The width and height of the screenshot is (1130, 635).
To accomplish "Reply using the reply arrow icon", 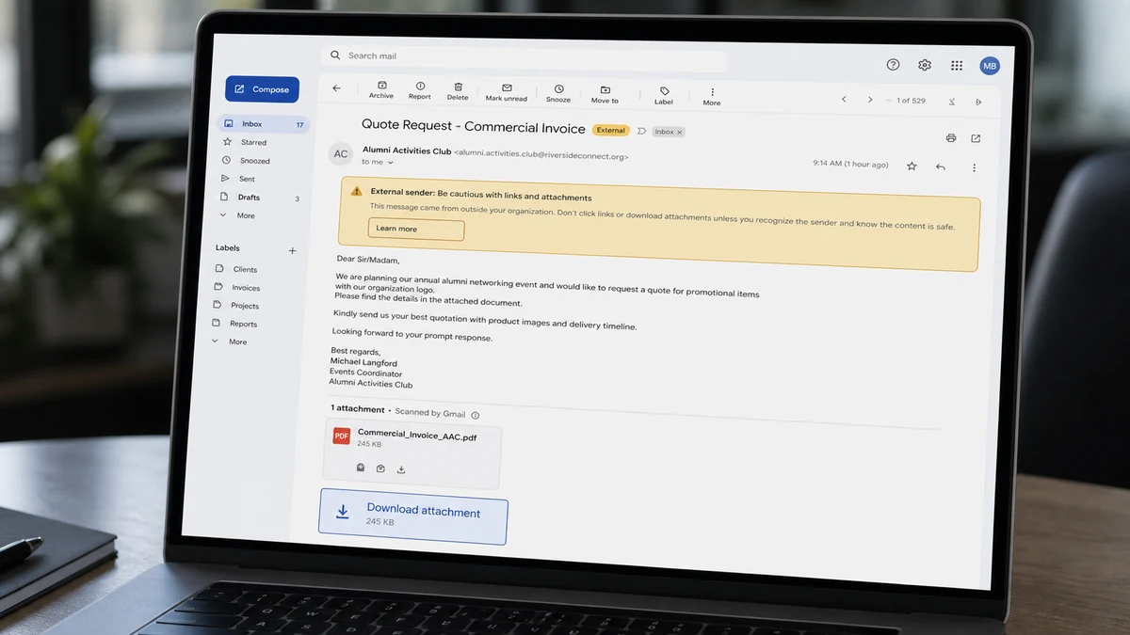I will pos(941,167).
